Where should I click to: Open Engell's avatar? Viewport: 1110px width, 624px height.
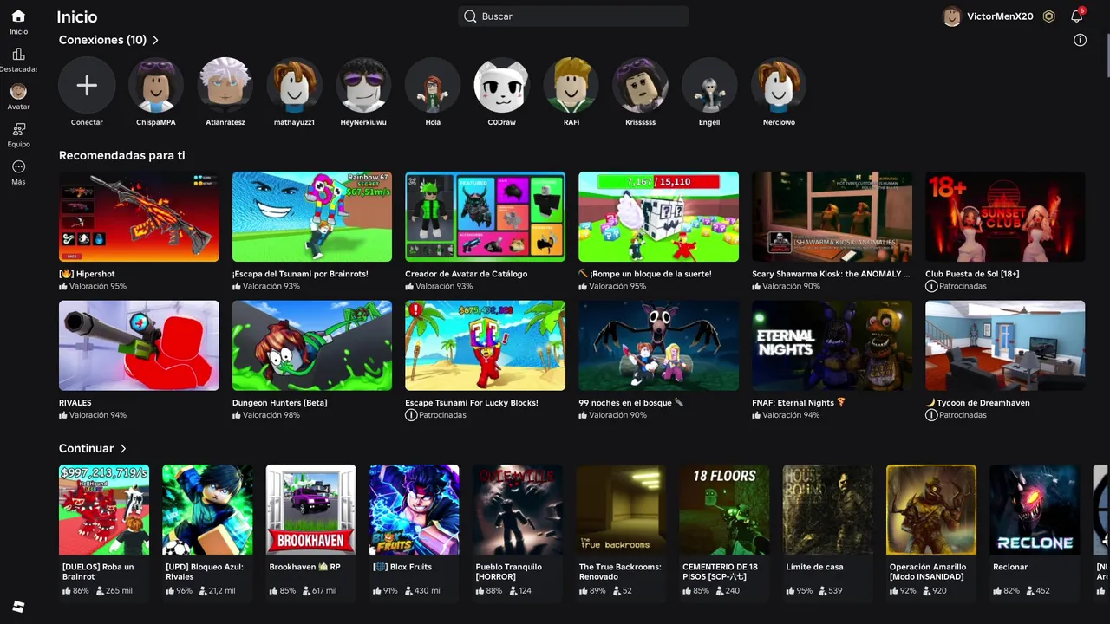(x=709, y=85)
